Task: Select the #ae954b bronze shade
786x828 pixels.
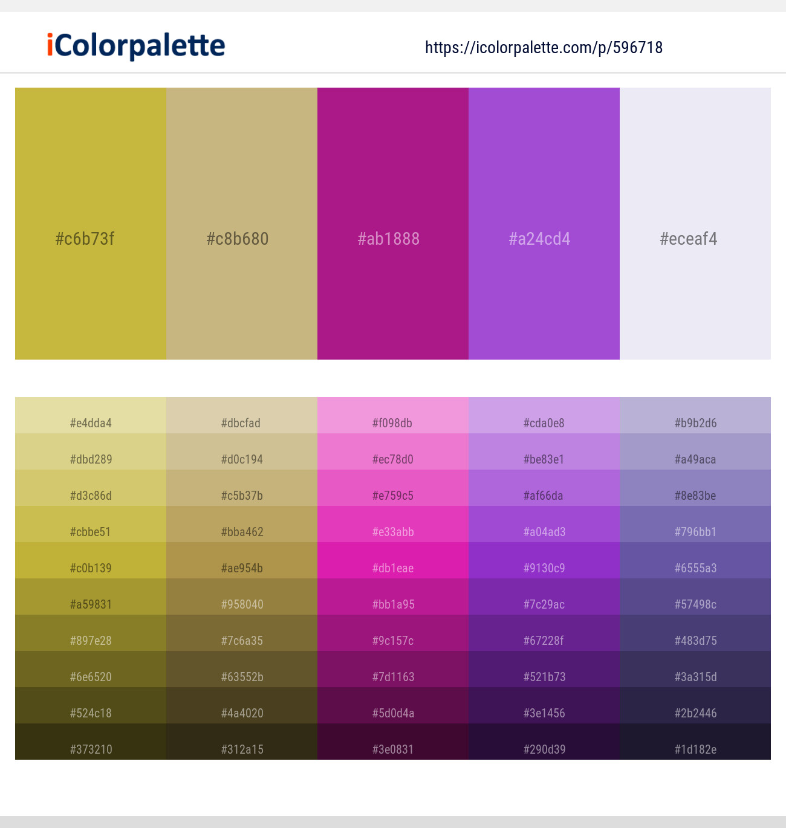Action: pos(242,561)
